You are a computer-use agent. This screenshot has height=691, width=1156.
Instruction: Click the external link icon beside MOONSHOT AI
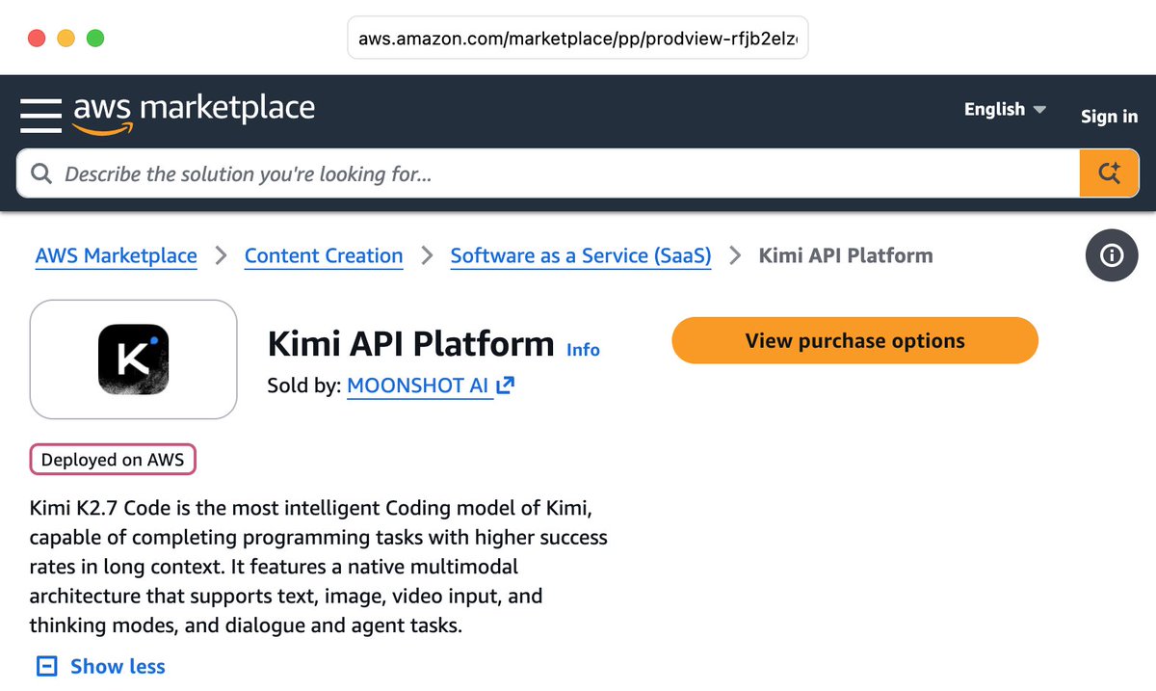pyautogui.click(x=506, y=385)
